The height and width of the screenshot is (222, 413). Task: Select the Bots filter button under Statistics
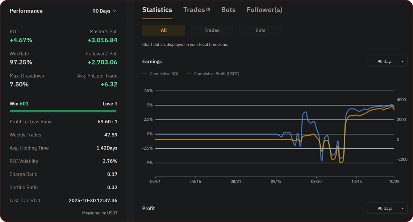coord(260,30)
